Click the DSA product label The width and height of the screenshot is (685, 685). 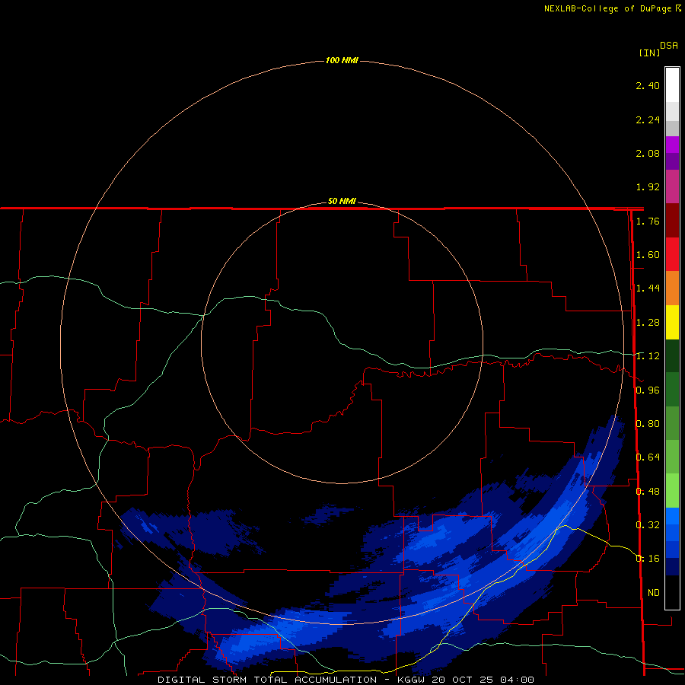coord(669,46)
